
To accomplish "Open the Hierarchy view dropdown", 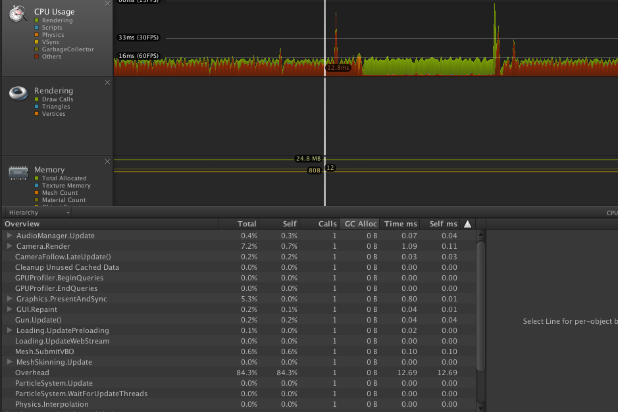I will coord(38,213).
